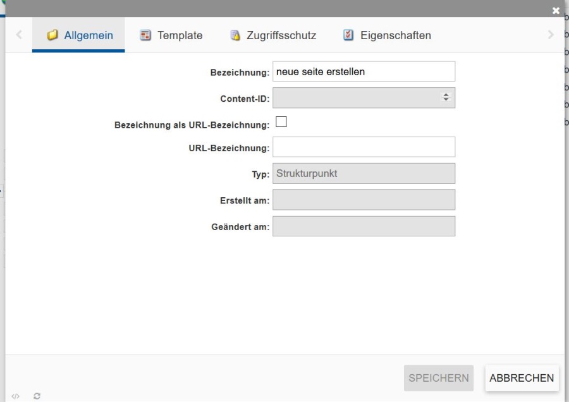Cancel with the Abbrechen button
The width and height of the screenshot is (569, 402).
(522, 378)
